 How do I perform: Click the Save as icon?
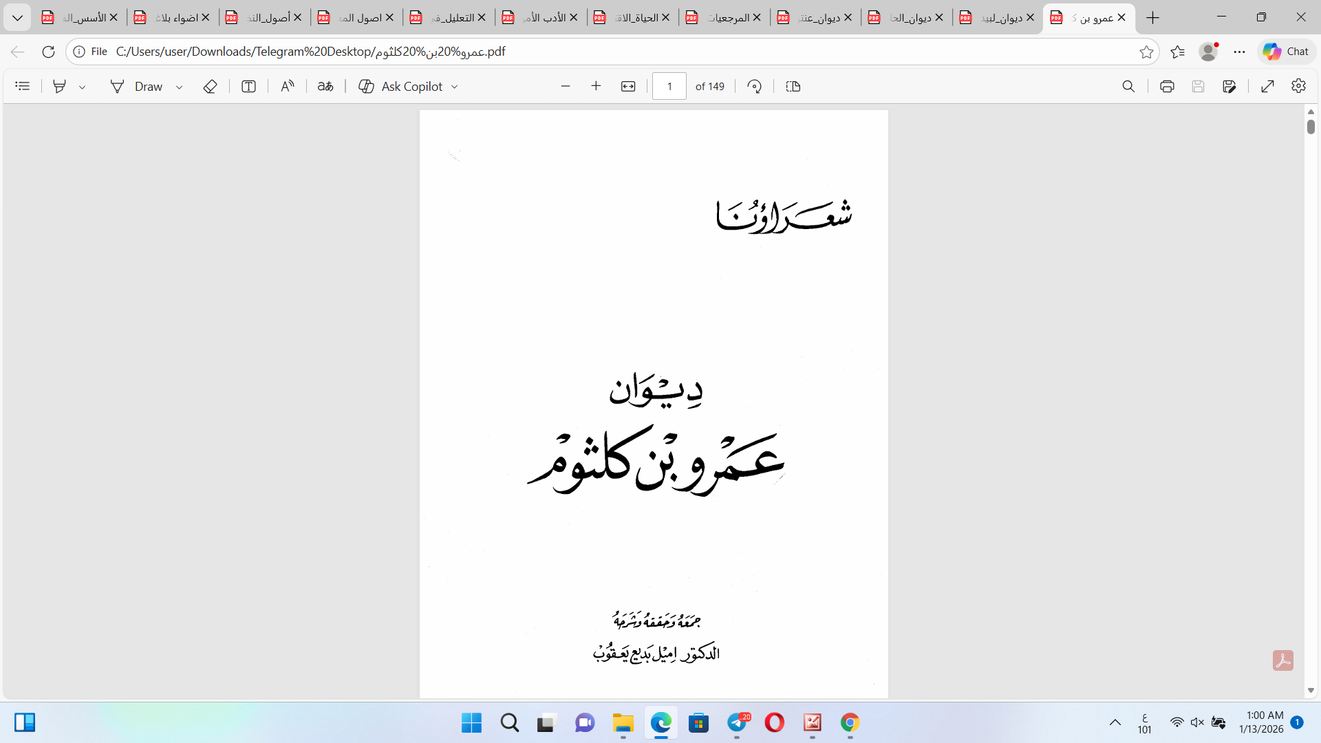[1229, 86]
